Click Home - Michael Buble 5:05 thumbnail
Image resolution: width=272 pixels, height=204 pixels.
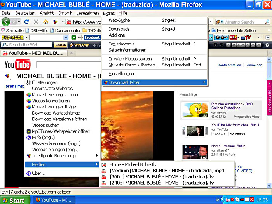coord(195,152)
